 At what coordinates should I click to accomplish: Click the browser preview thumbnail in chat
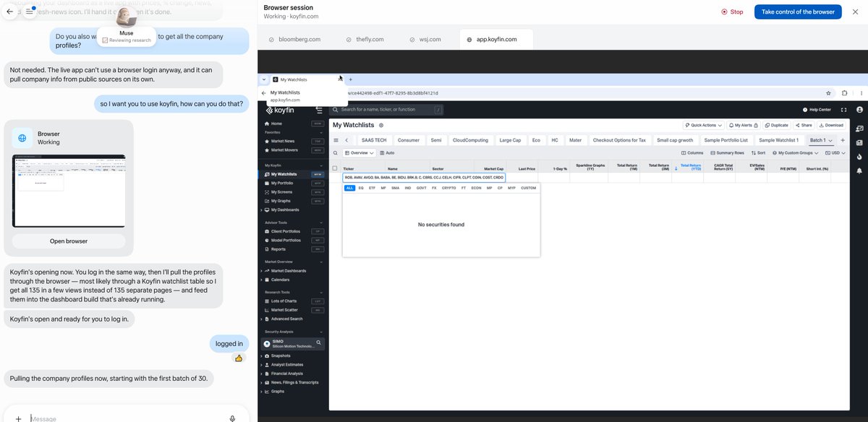click(x=69, y=191)
